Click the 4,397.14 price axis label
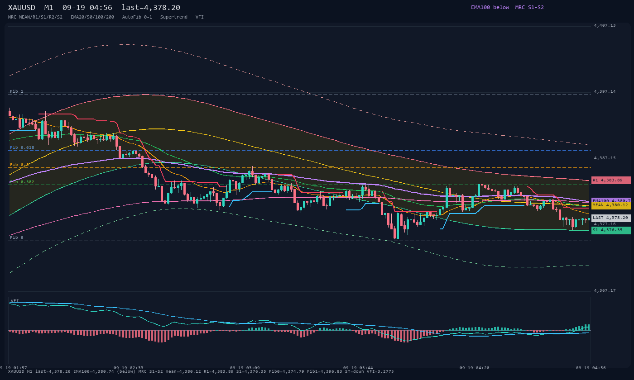The width and height of the screenshot is (634, 380). tap(605, 91)
